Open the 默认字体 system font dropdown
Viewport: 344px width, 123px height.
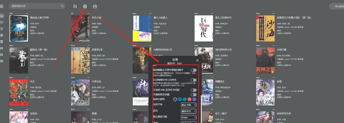pos(189,105)
